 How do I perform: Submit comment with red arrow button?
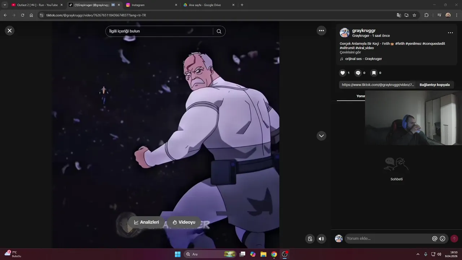pos(454,239)
